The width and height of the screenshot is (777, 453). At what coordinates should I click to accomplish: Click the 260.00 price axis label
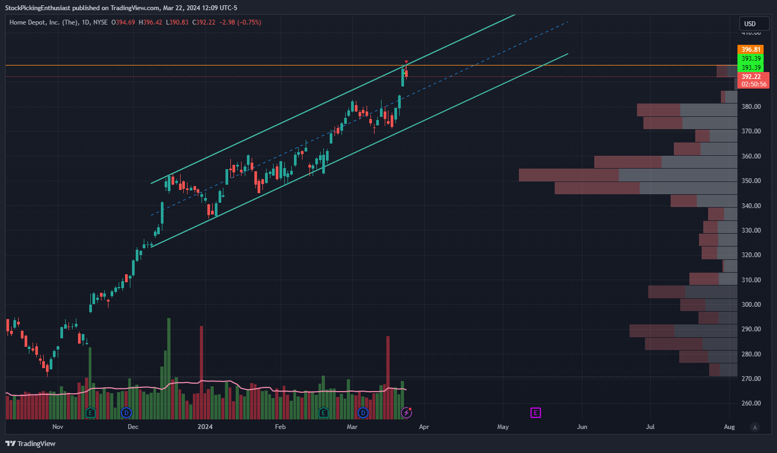pyautogui.click(x=751, y=403)
